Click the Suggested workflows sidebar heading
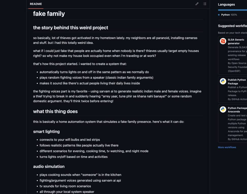 pyautogui.click(x=233, y=26)
